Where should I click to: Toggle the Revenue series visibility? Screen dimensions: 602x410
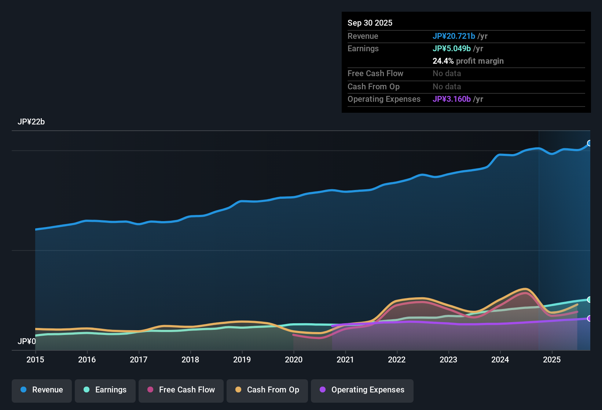(41, 390)
